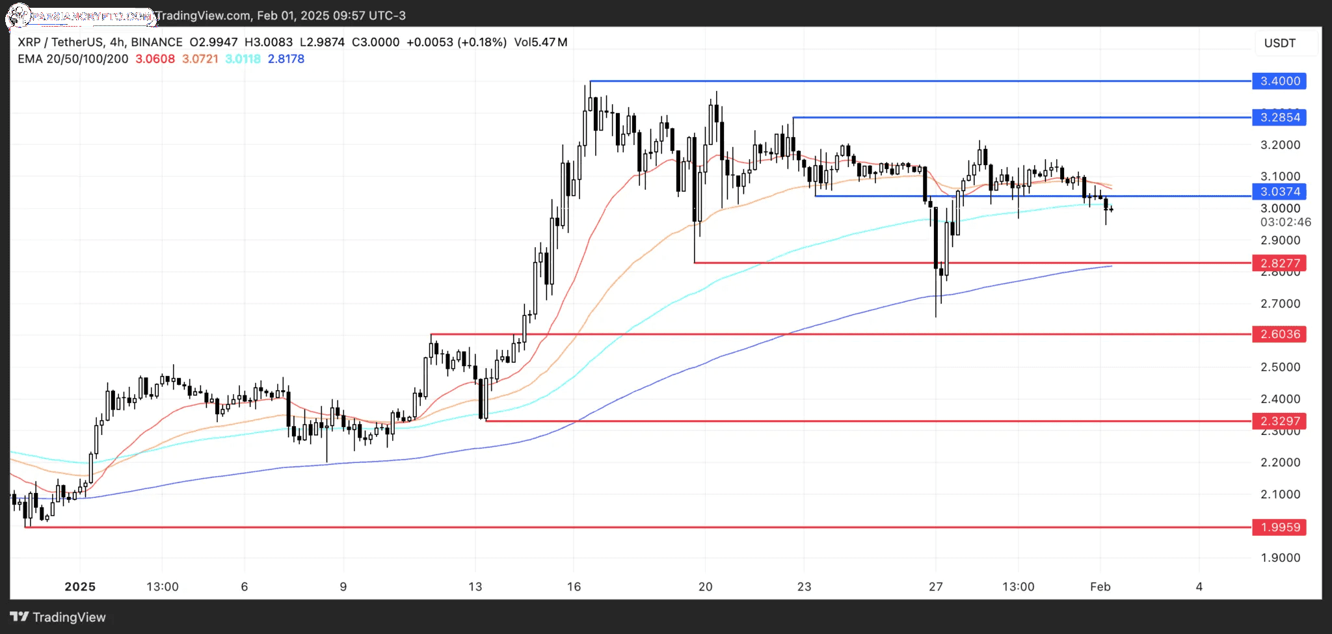Image resolution: width=1332 pixels, height=634 pixels.
Task: Click the 20 date label on time axis
Action: [706, 587]
